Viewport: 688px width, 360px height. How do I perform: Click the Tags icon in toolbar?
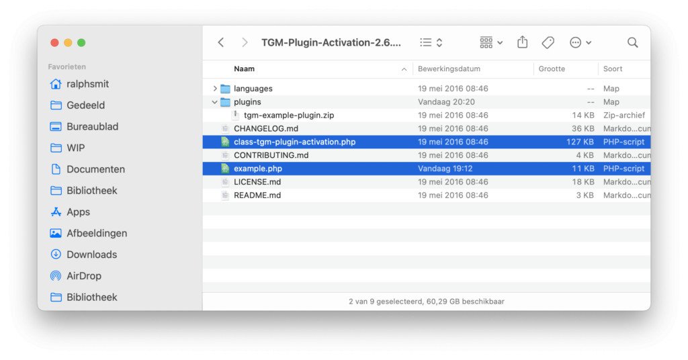tap(548, 42)
